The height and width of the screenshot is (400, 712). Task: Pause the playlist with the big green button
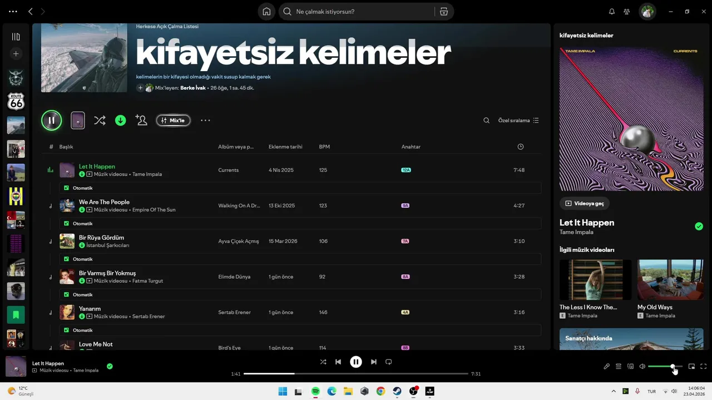52,120
